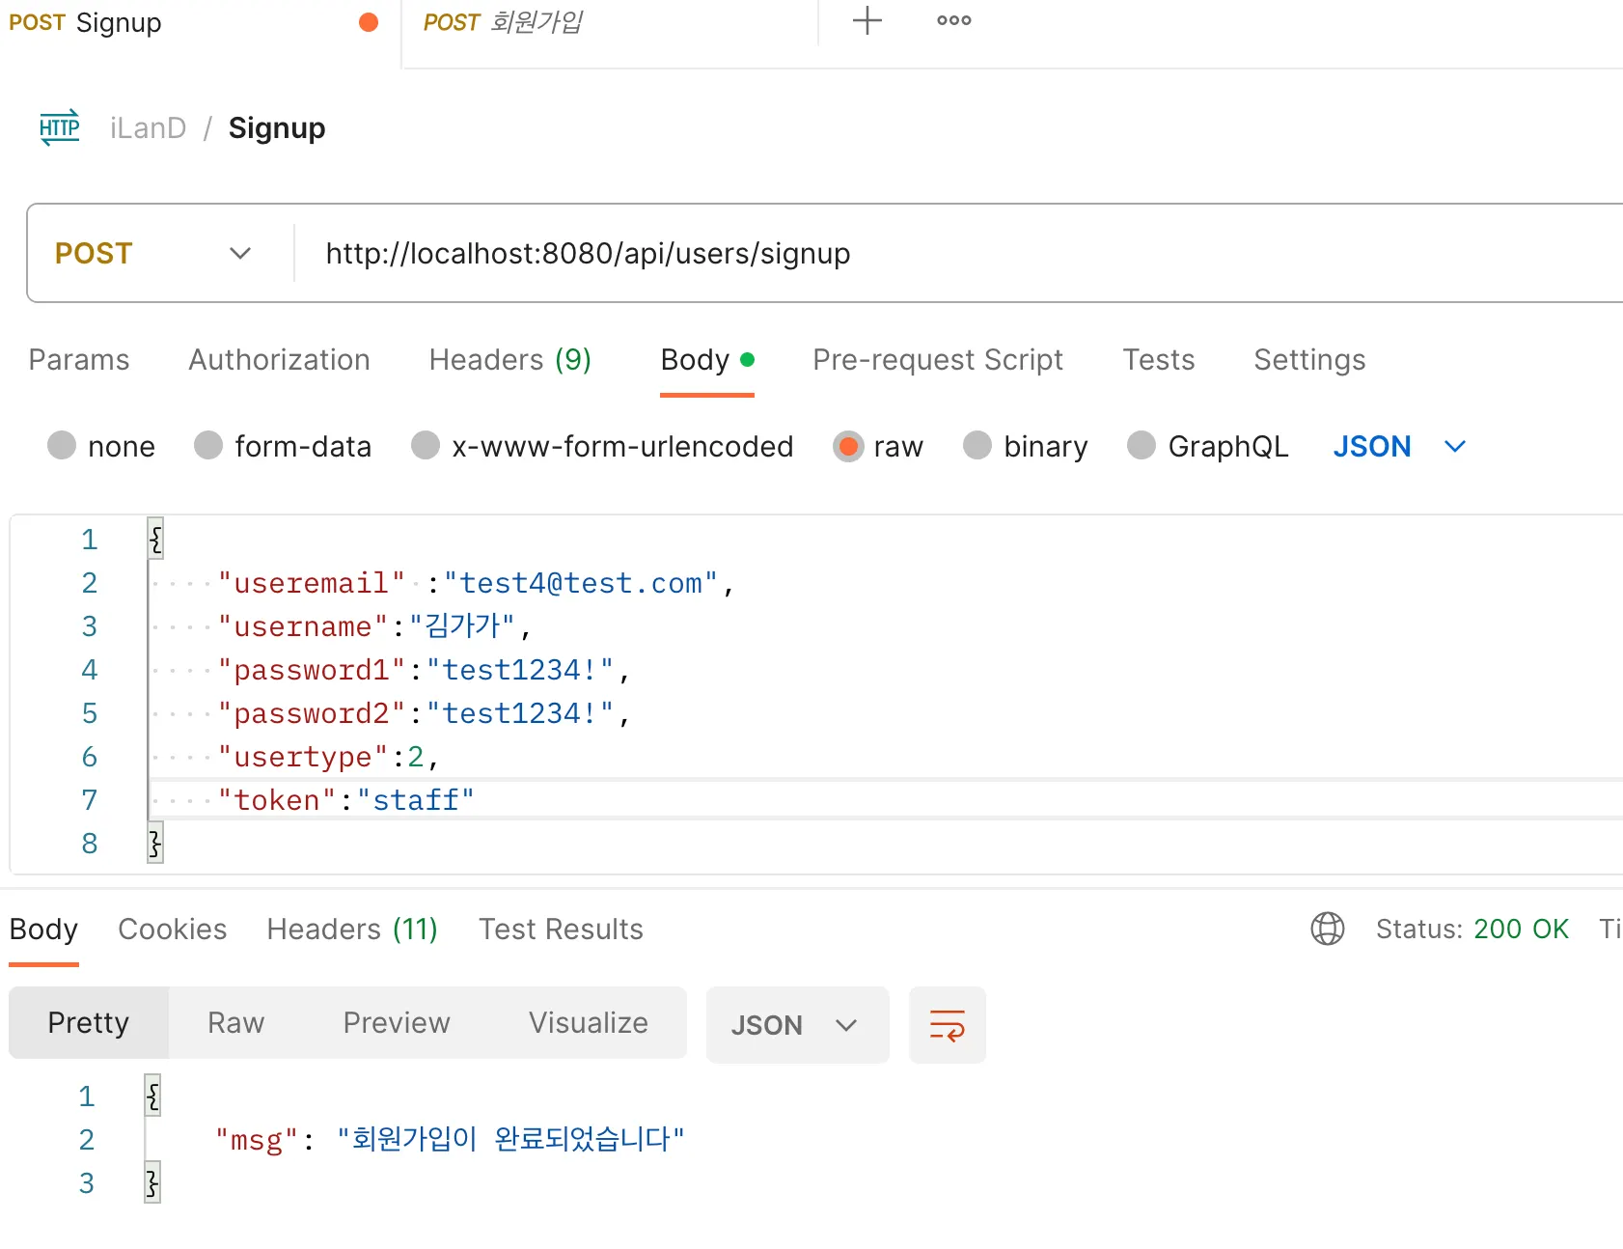Select the raw body type

point(848,446)
